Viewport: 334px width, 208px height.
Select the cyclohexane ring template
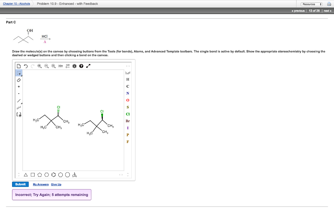tap(47, 175)
